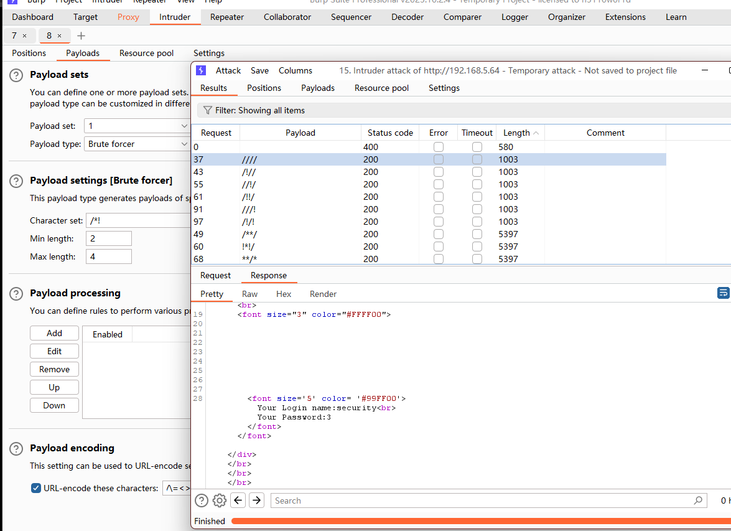Switch to the Repeater tab
The image size is (731, 531).
tap(226, 17)
